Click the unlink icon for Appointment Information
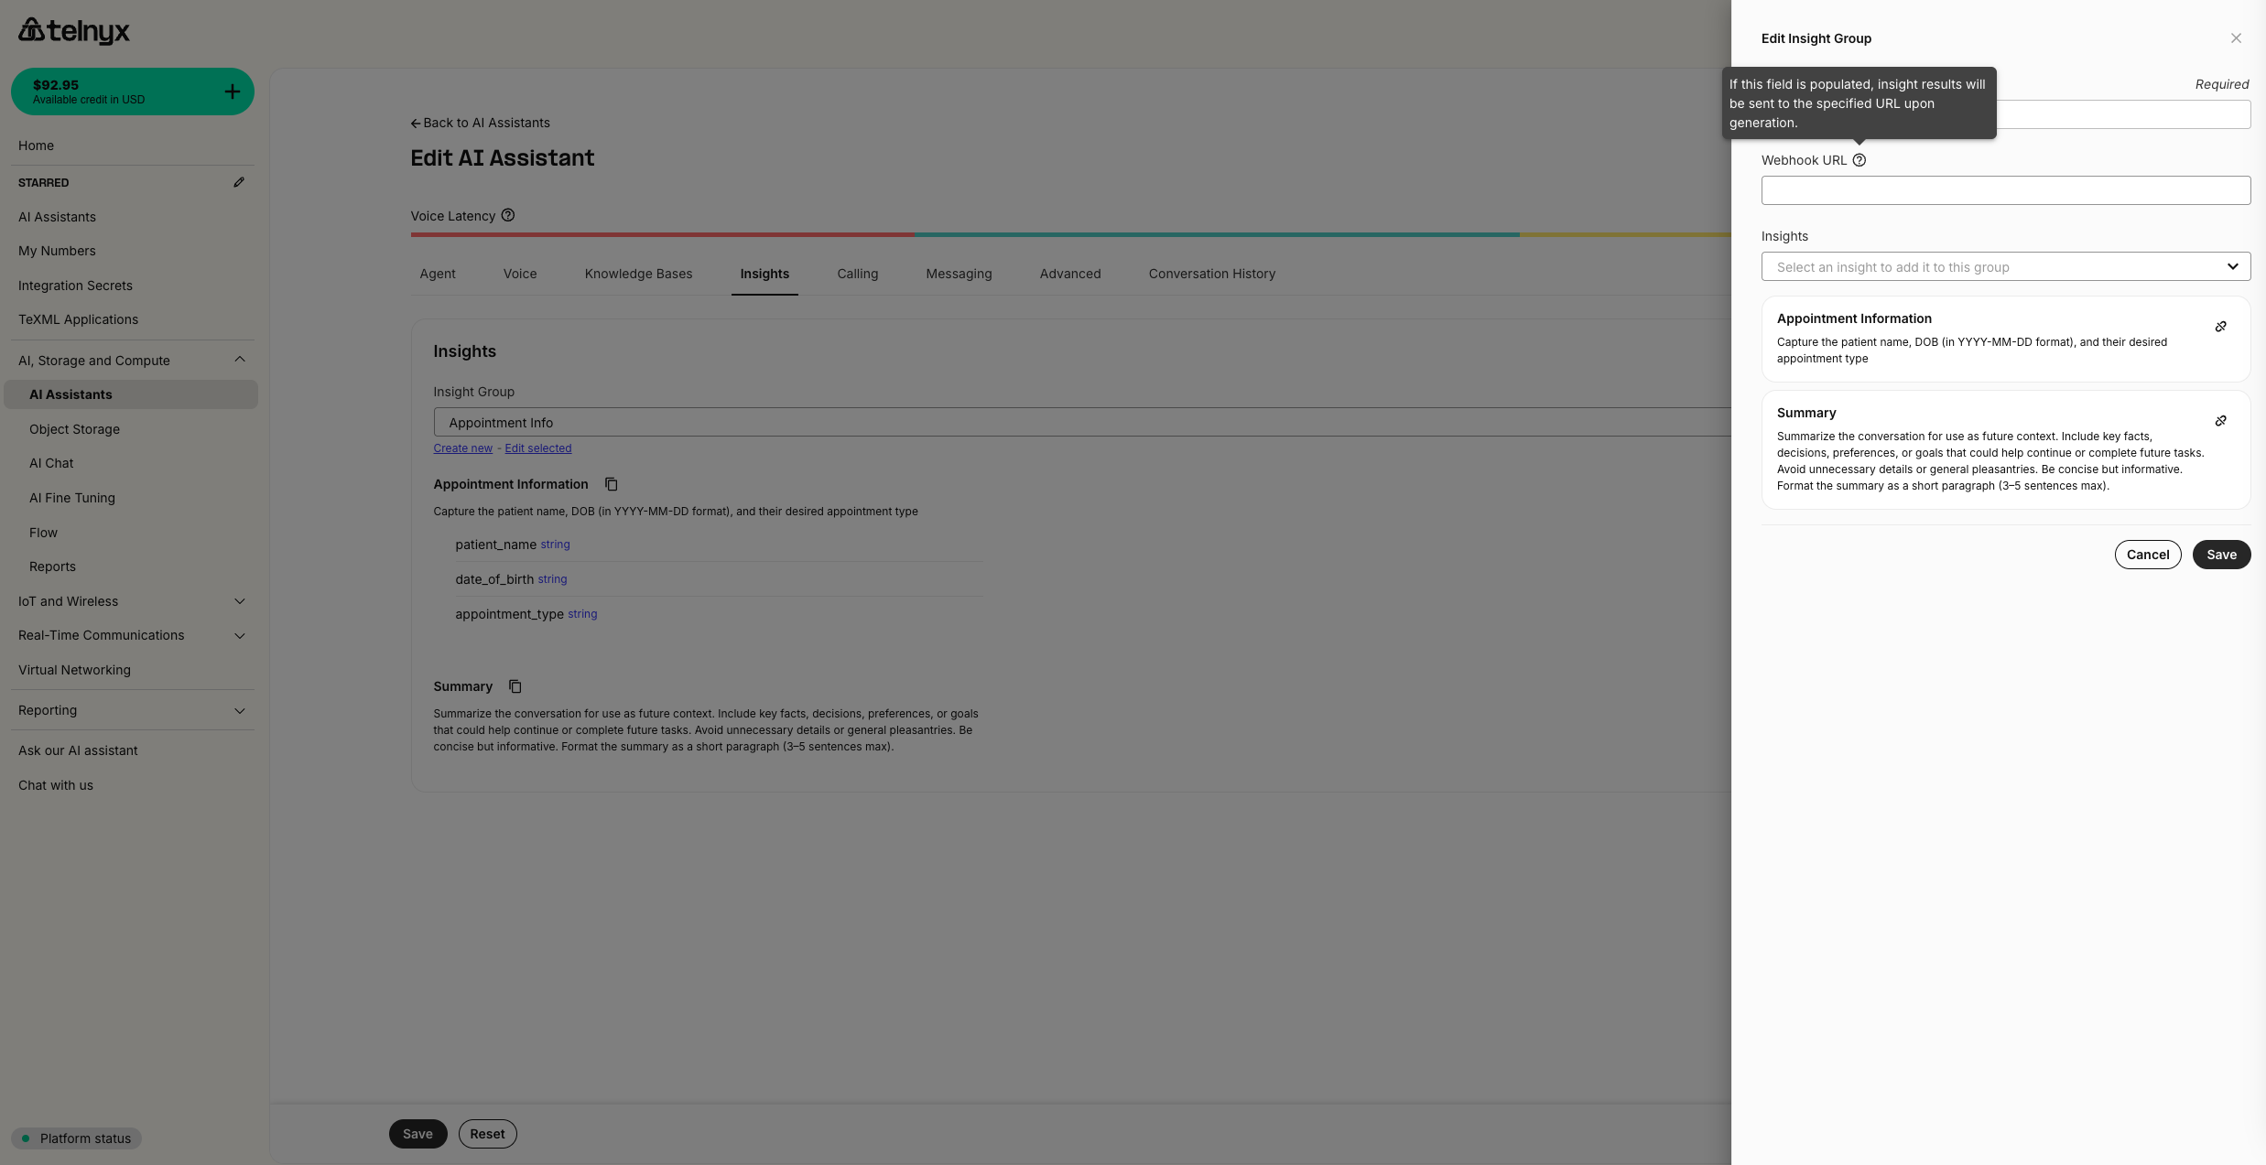Screen dimensions: 2266x1165 coord(2220,327)
